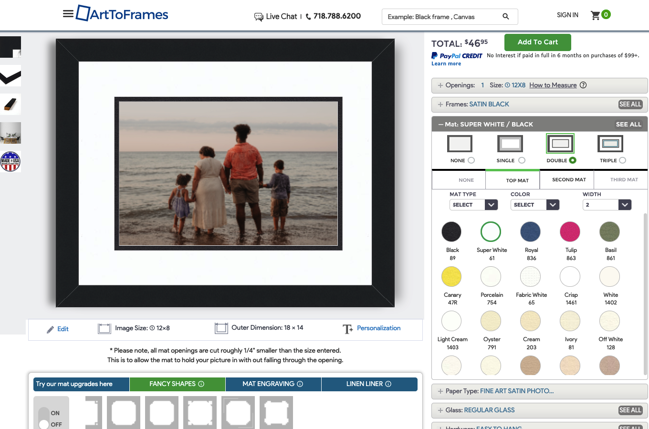Screen dimensions: 649x429
Task: Open the How to Measure help icon
Action: tap(583, 85)
